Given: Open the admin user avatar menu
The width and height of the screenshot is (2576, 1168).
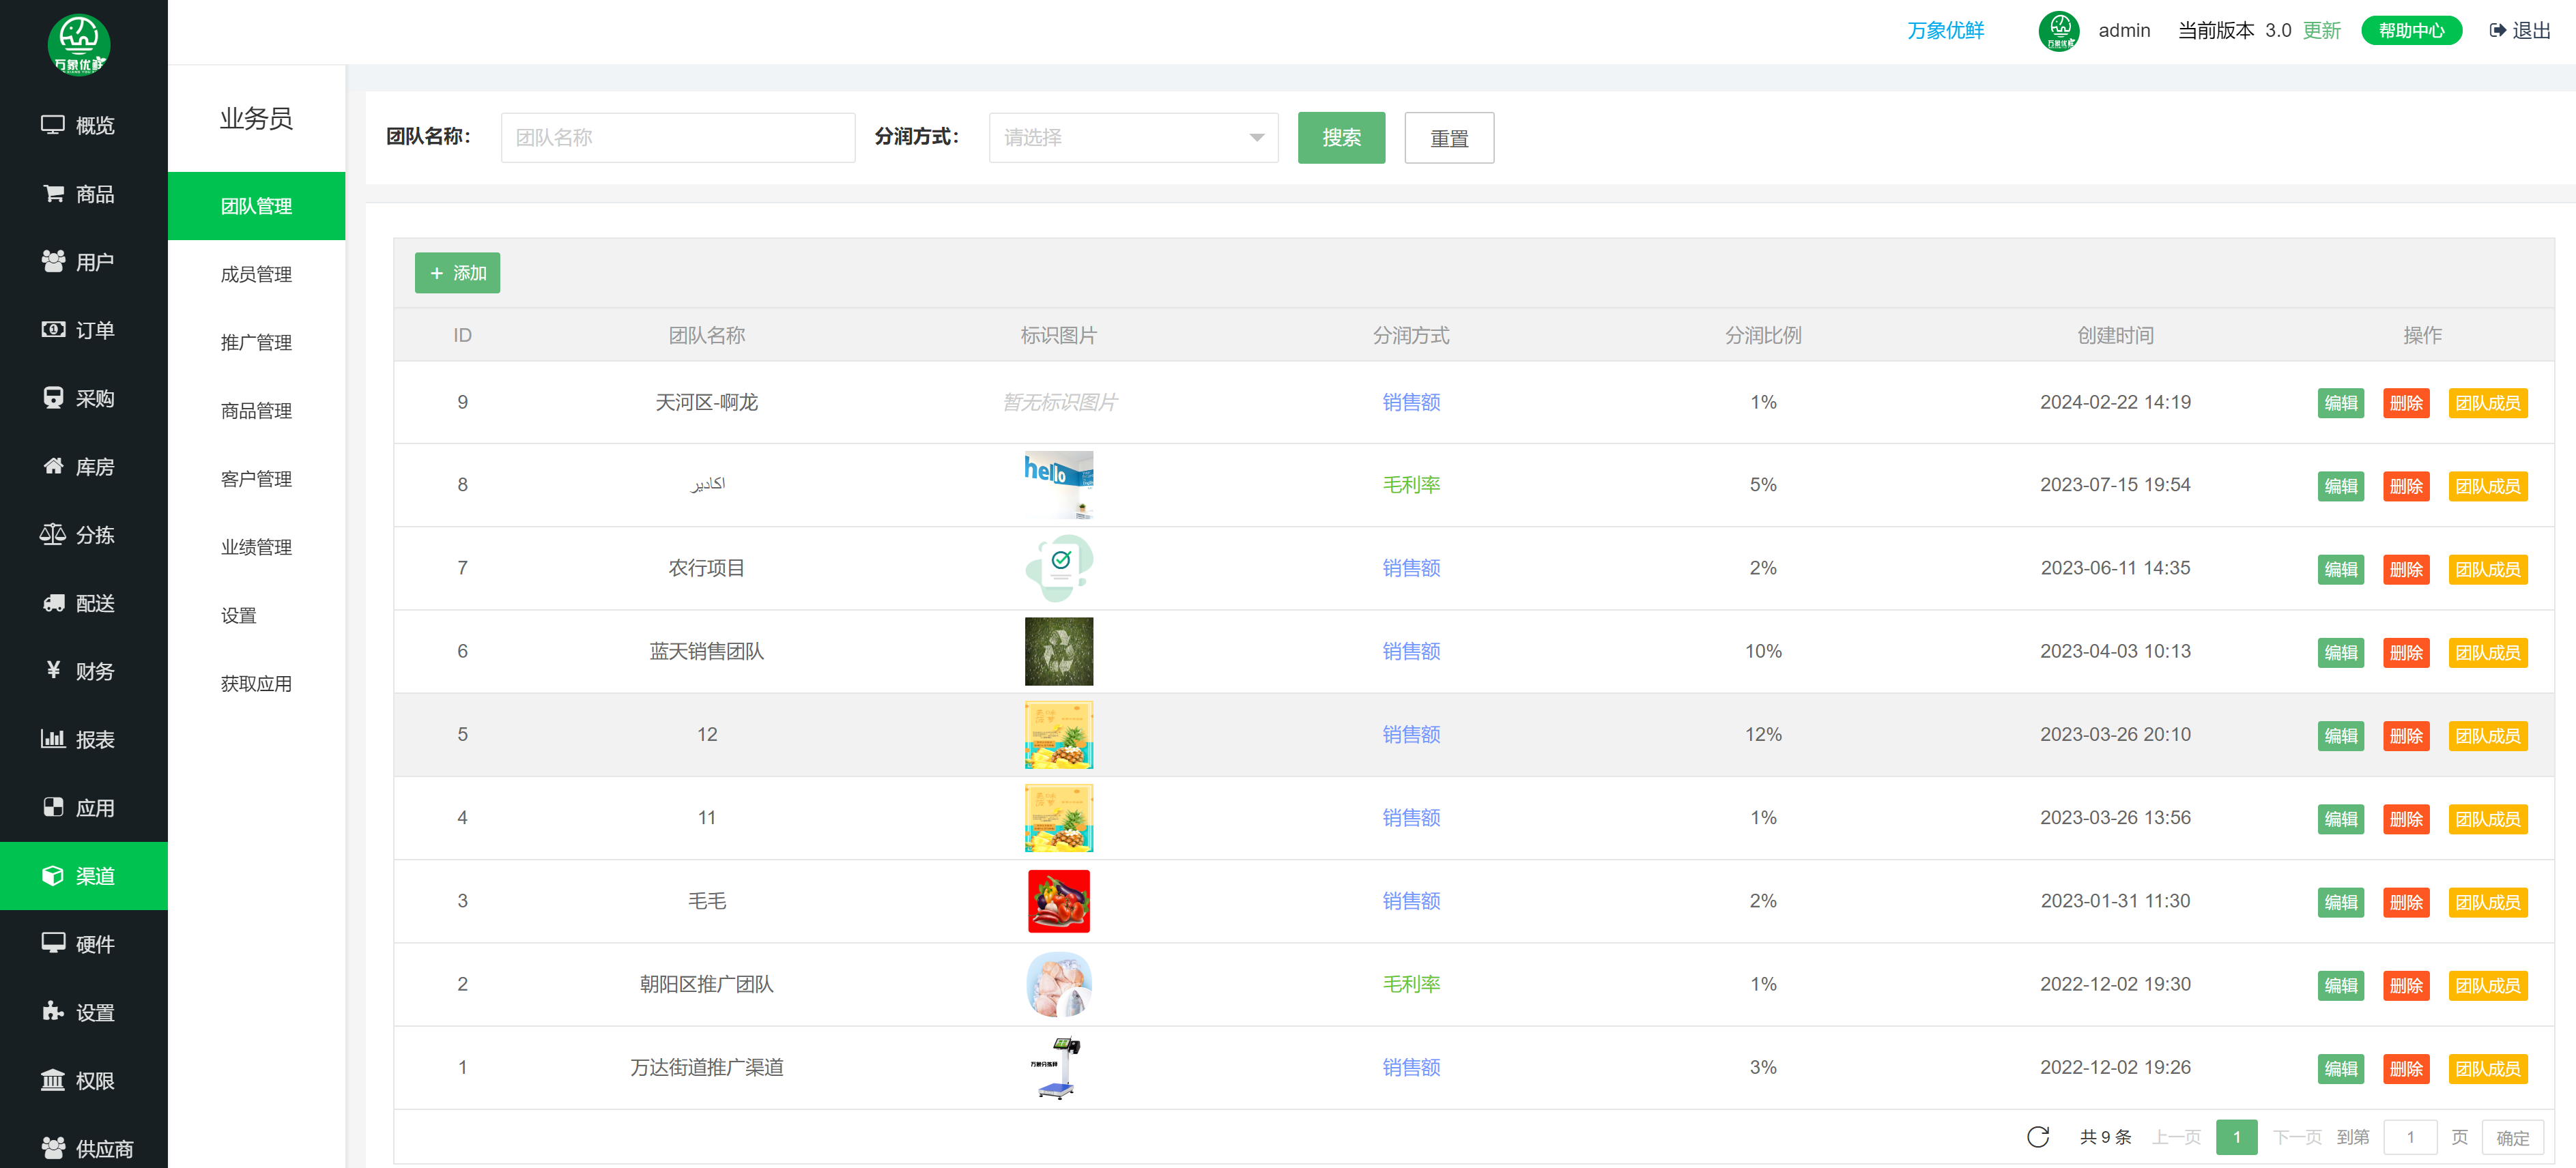Looking at the screenshot, I should [2058, 31].
